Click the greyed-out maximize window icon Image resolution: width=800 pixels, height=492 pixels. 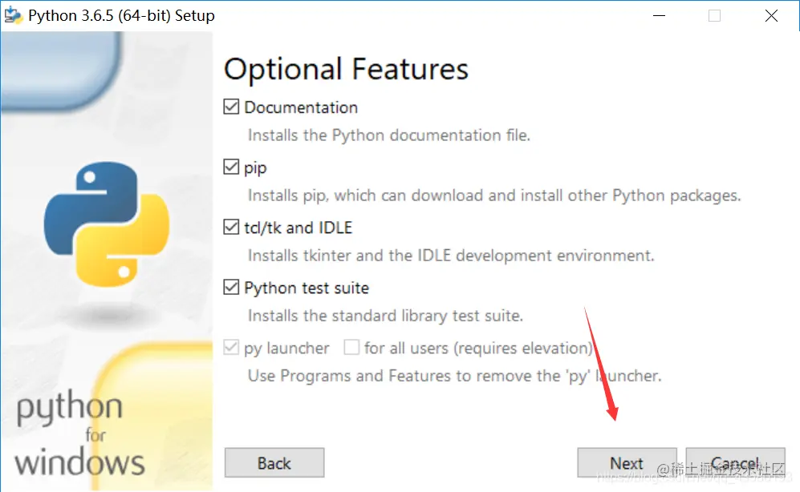click(x=714, y=16)
